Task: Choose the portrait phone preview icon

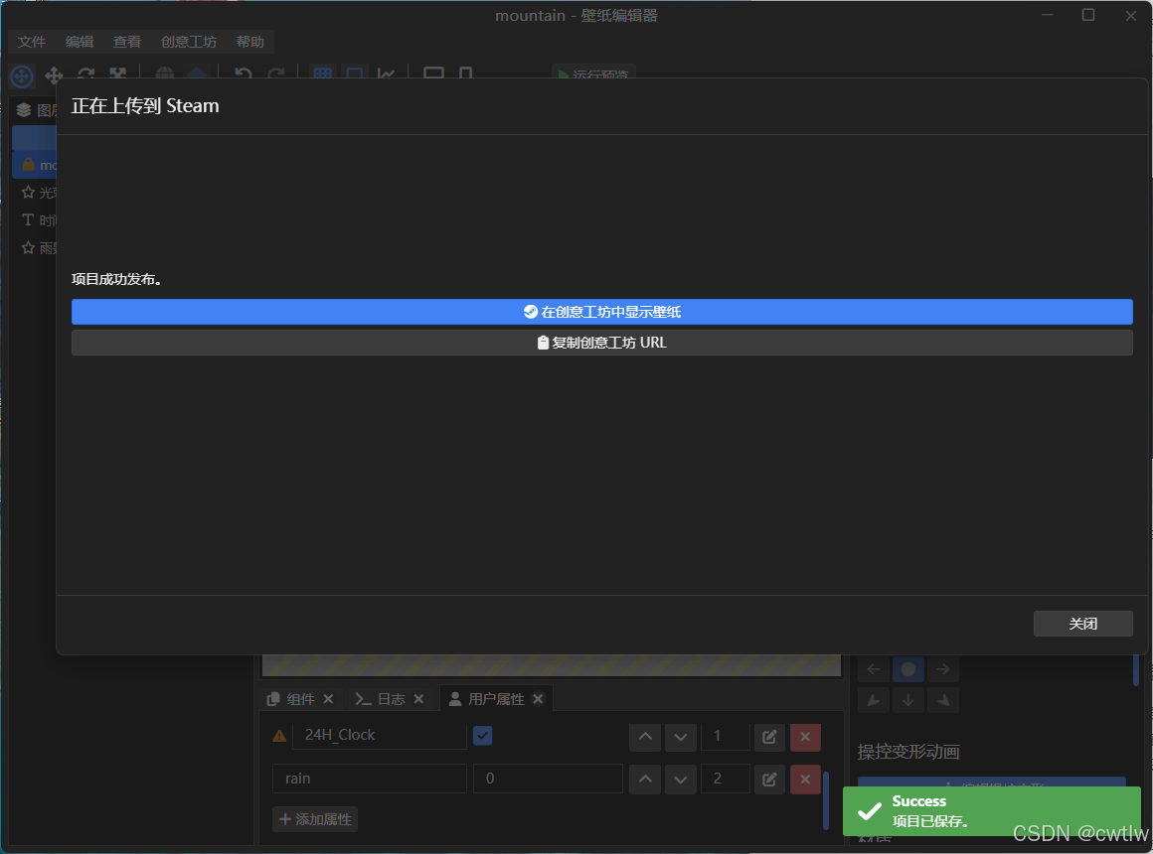Action: tap(465, 73)
